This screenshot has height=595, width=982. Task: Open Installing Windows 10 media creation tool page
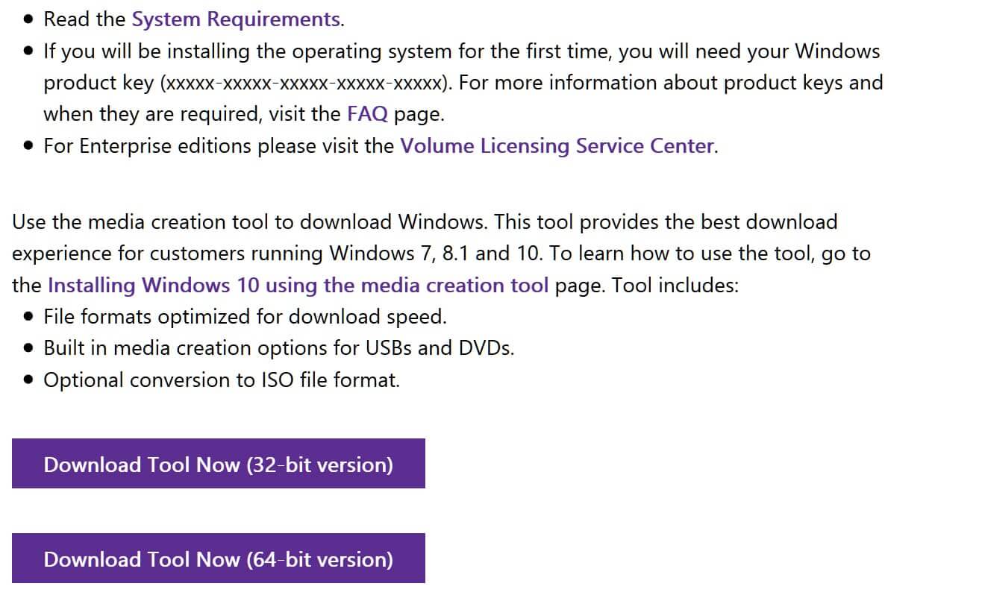tap(298, 286)
